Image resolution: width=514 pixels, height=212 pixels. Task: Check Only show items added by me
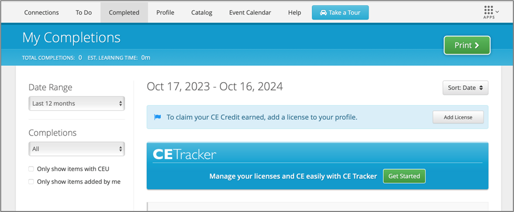(x=32, y=182)
